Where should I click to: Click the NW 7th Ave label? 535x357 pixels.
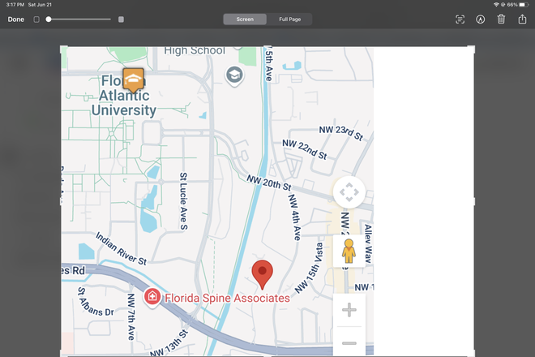pos(131,316)
